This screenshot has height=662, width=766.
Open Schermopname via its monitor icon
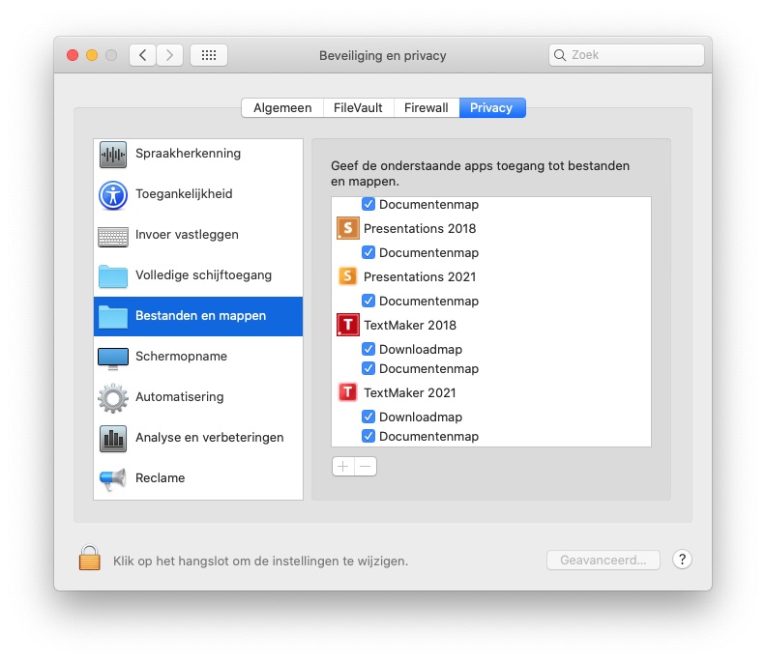(x=113, y=358)
